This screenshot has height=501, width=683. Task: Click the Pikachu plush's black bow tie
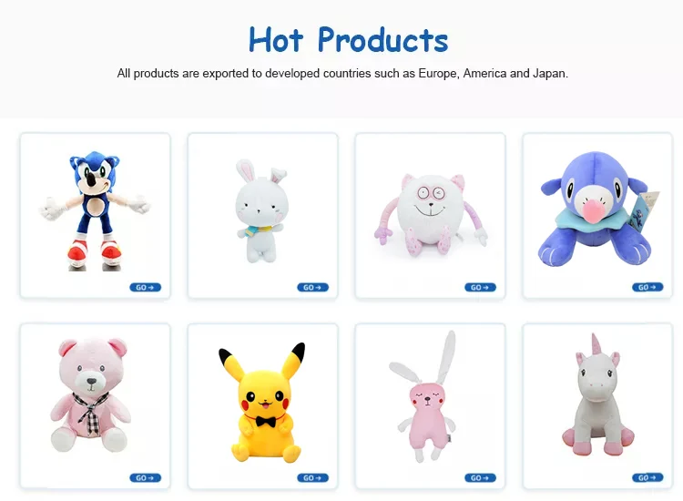(x=265, y=421)
